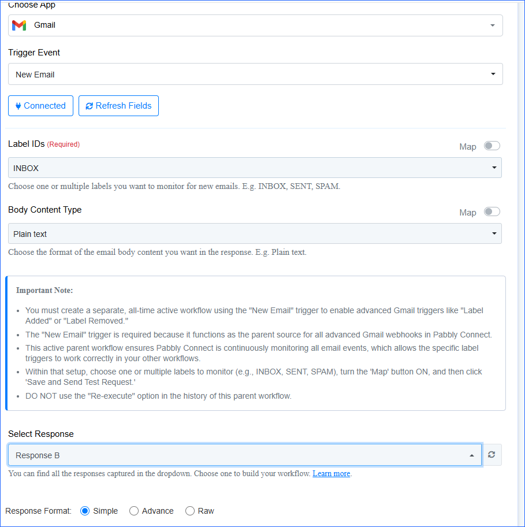Click the vertical scrollbar on the right
The width and height of the screenshot is (525, 527).
521,263
